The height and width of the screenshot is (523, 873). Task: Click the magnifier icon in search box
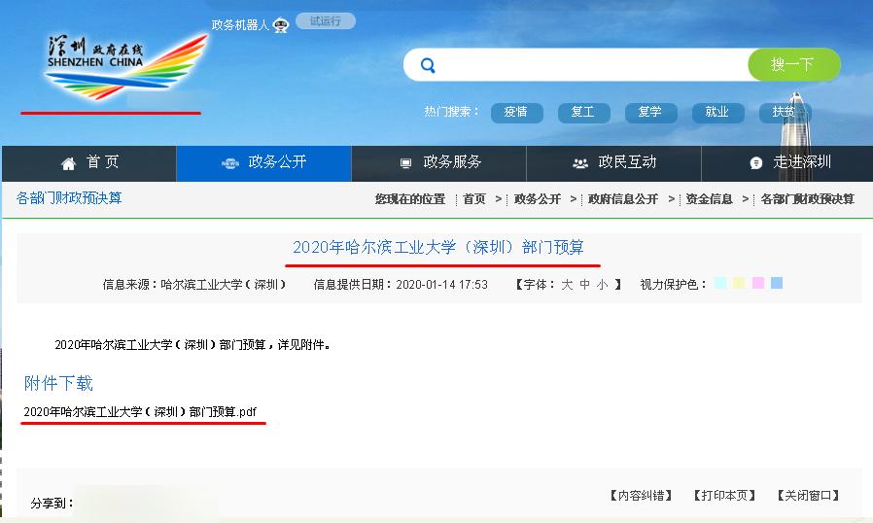click(x=428, y=65)
